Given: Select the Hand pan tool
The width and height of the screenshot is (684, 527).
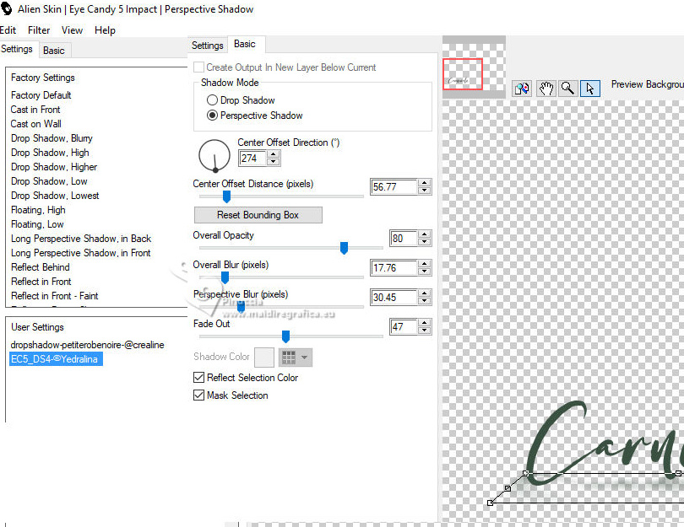Looking at the screenshot, I should point(546,89).
